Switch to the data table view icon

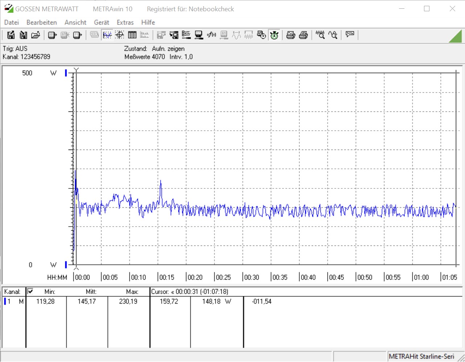132,35
